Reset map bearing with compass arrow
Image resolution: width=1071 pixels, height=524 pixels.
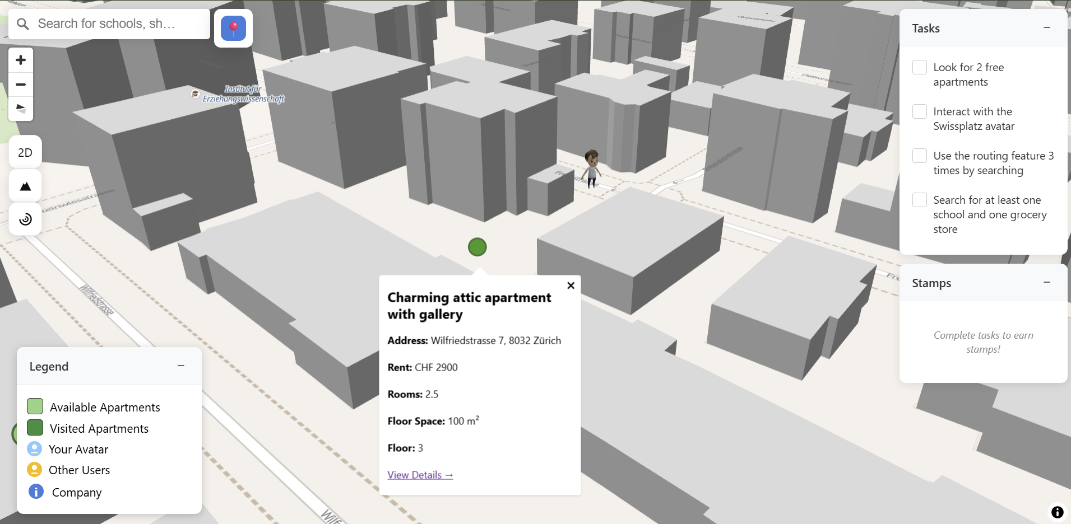tap(21, 109)
